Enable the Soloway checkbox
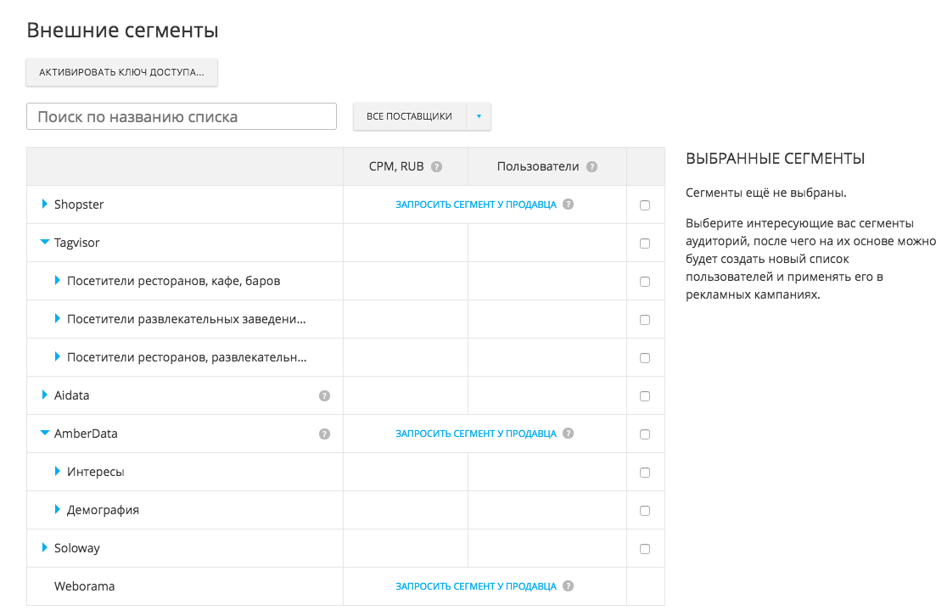The height and width of the screenshot is (616, 936). (645, 548)
